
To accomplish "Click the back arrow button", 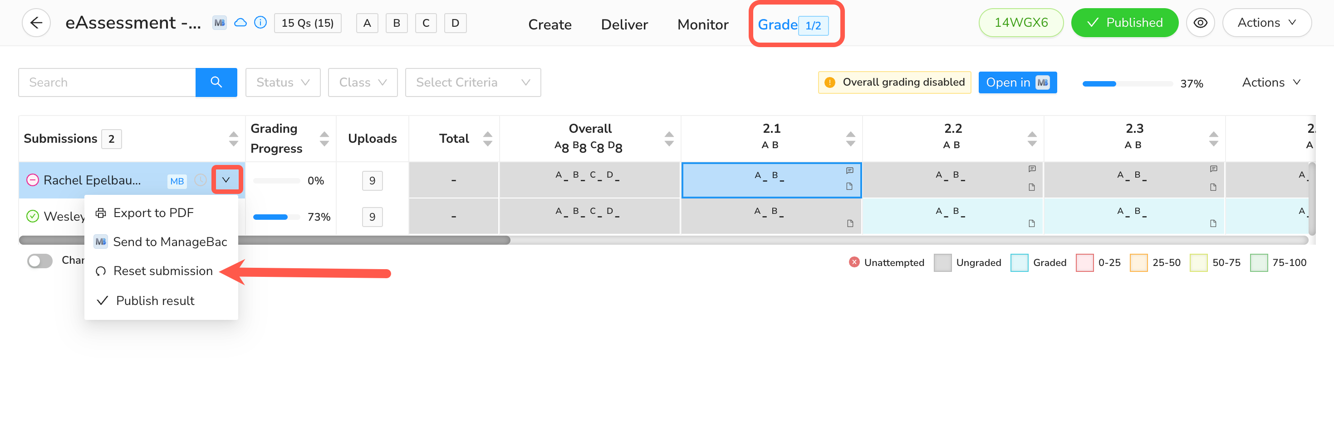I will 36,23.
